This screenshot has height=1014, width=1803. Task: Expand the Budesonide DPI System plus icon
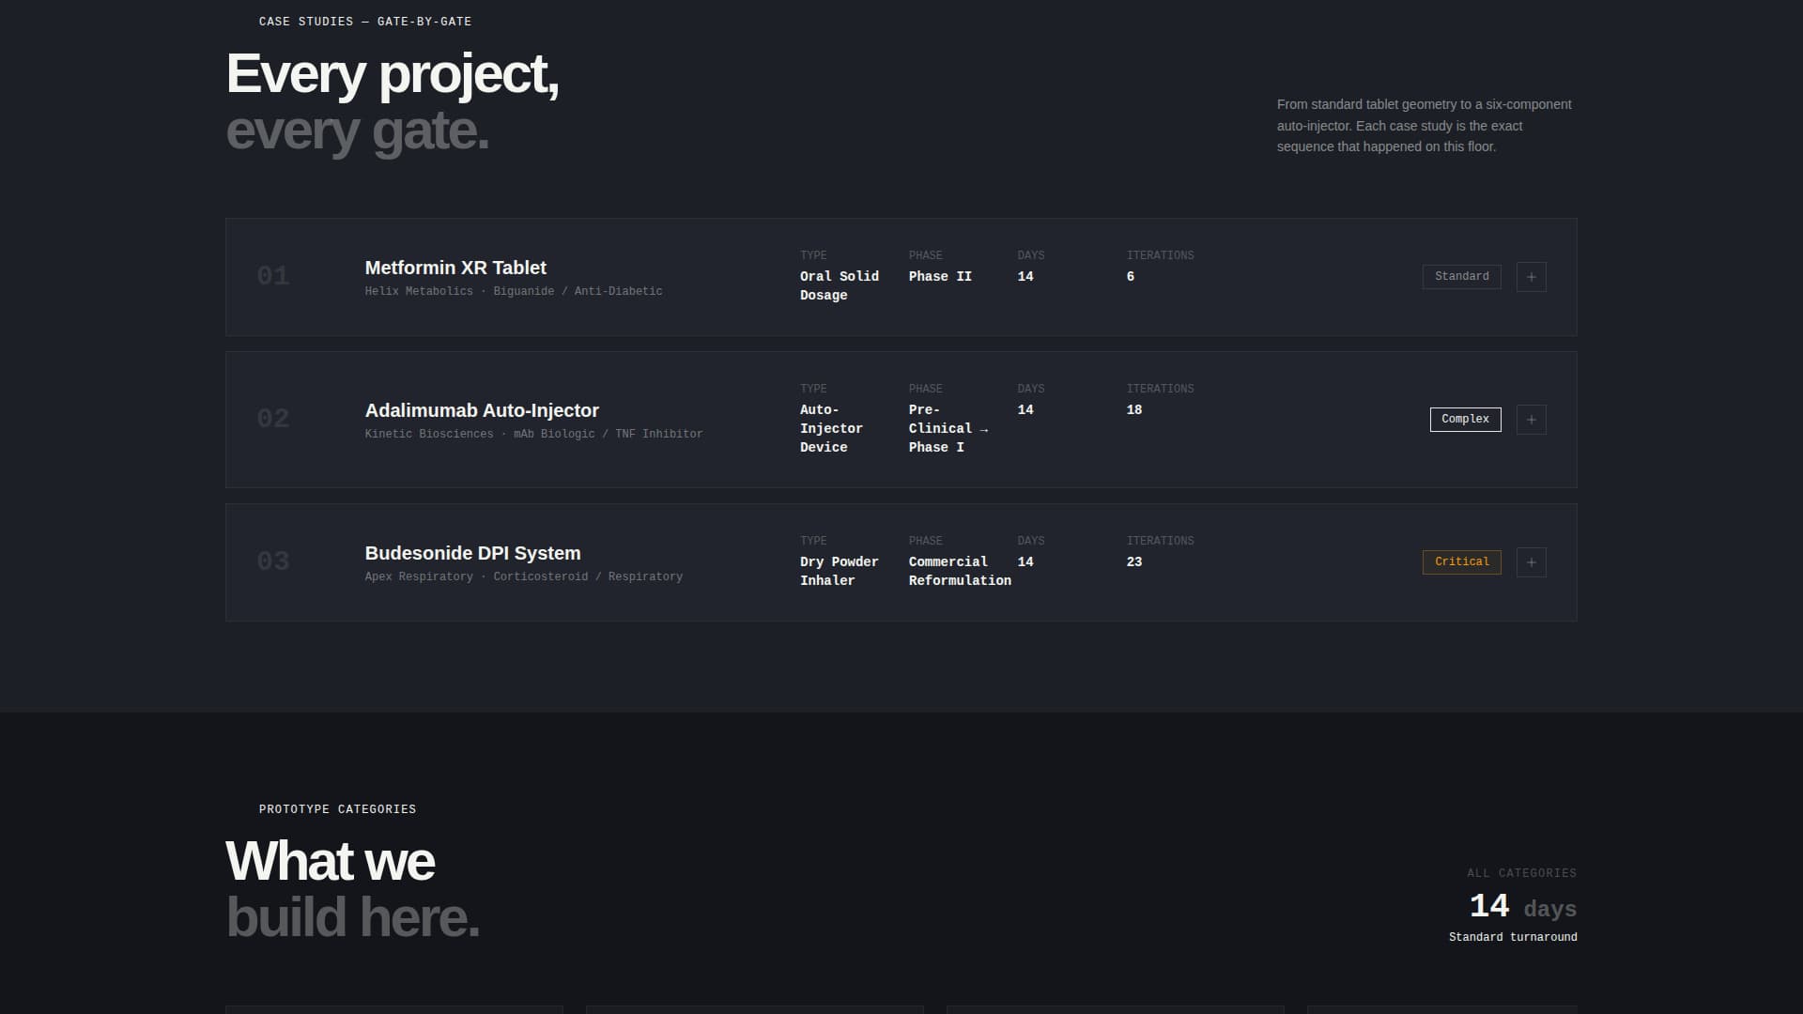click(x=1531, y=562)
